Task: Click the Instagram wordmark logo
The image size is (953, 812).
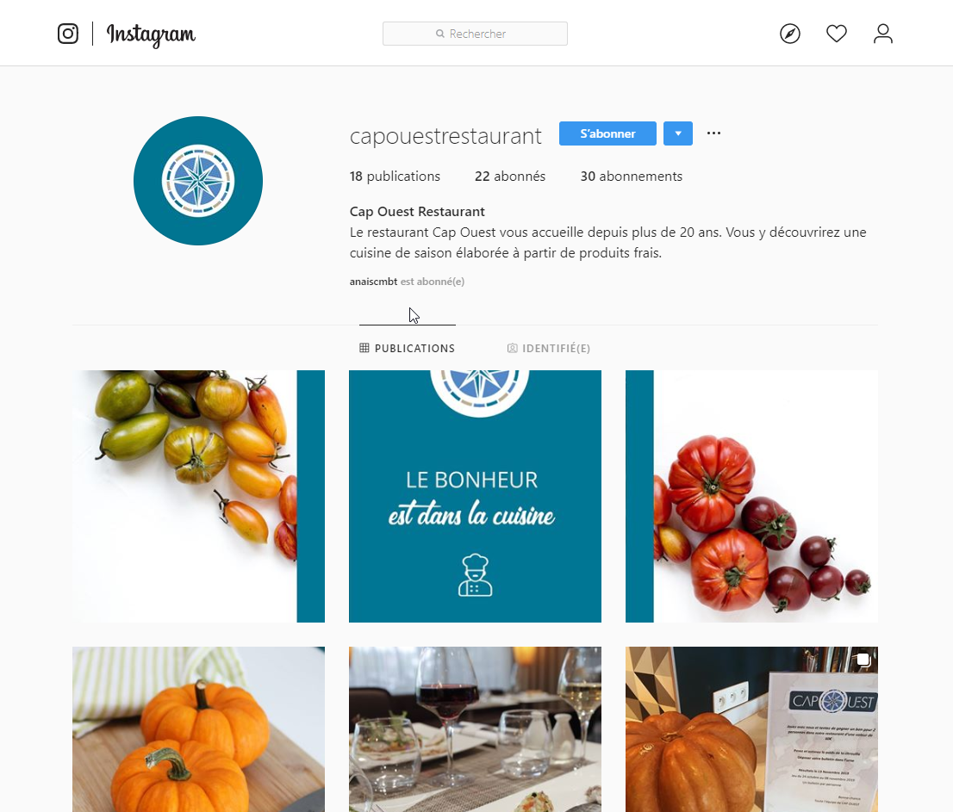Action: click(x=151, y=34)
